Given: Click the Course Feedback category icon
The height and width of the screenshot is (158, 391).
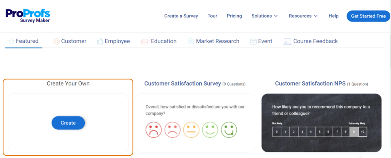Looking at the screenshot, I should coord(287,41).
